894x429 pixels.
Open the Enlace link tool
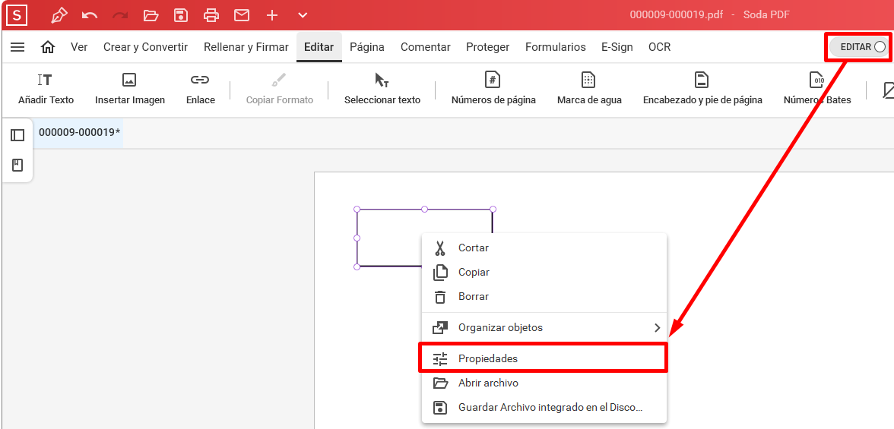[200, 90]
